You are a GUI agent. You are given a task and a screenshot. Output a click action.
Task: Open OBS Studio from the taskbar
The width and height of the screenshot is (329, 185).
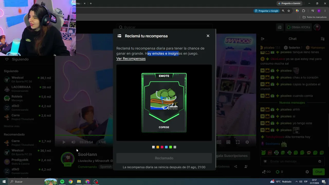coord(96,182)
